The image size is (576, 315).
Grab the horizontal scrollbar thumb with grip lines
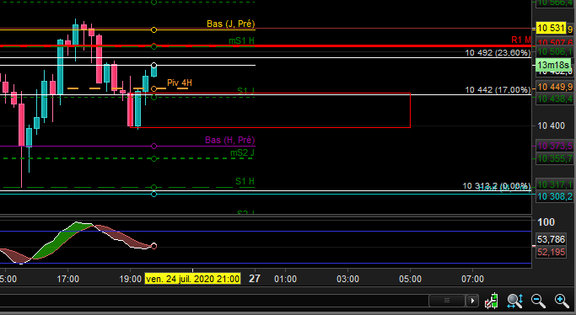(x=447, y=301)
